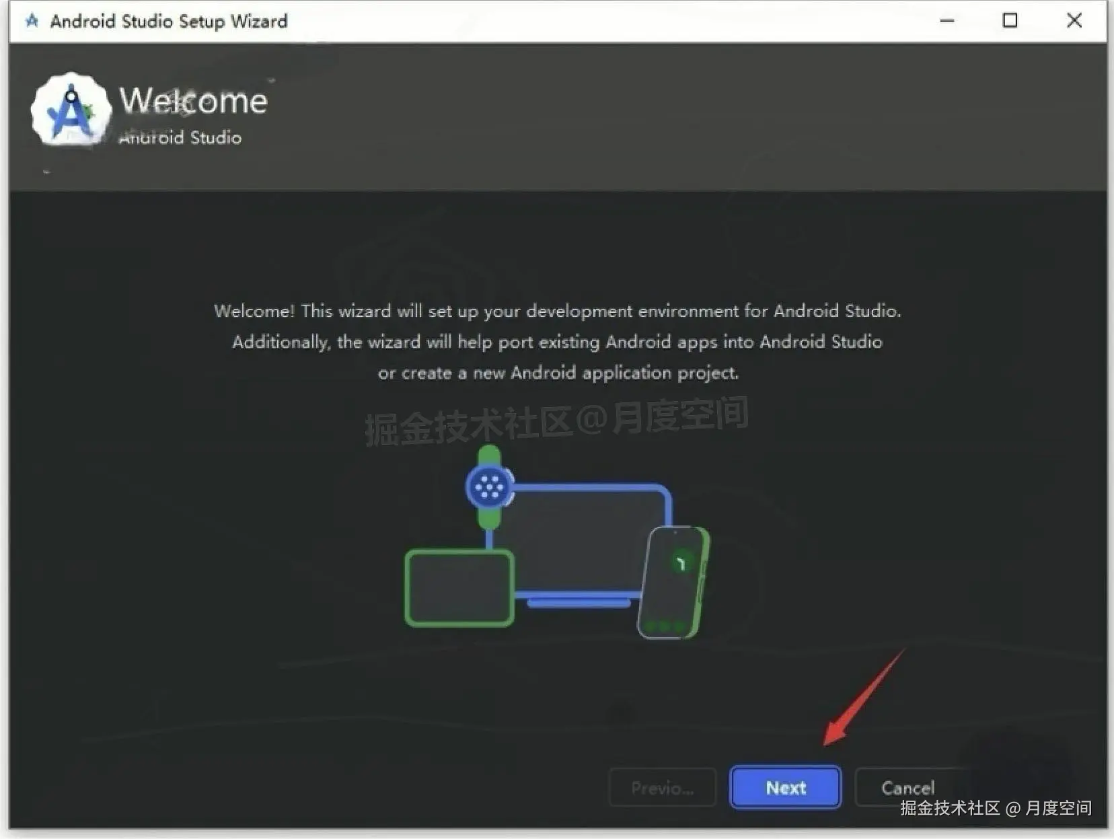Click the Welcome heading text
The width and height of the screenshot is (1114, 839).
(x=194, y=101)
